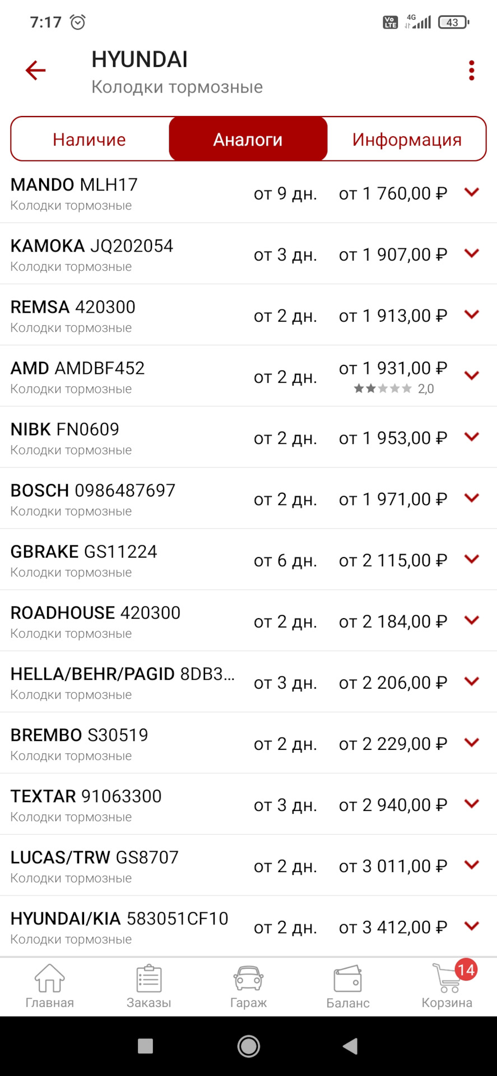Switch to the Информация tab
Screen dimensions: 497x1076
tap(407, 139)
